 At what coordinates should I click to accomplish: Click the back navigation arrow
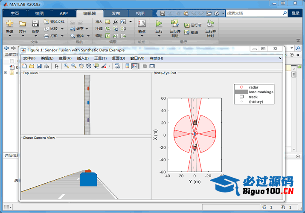point(6,48)
